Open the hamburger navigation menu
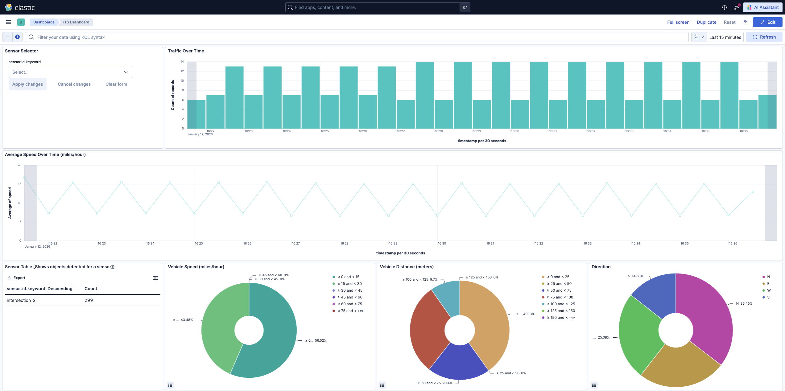 click(x=8, y=22)
